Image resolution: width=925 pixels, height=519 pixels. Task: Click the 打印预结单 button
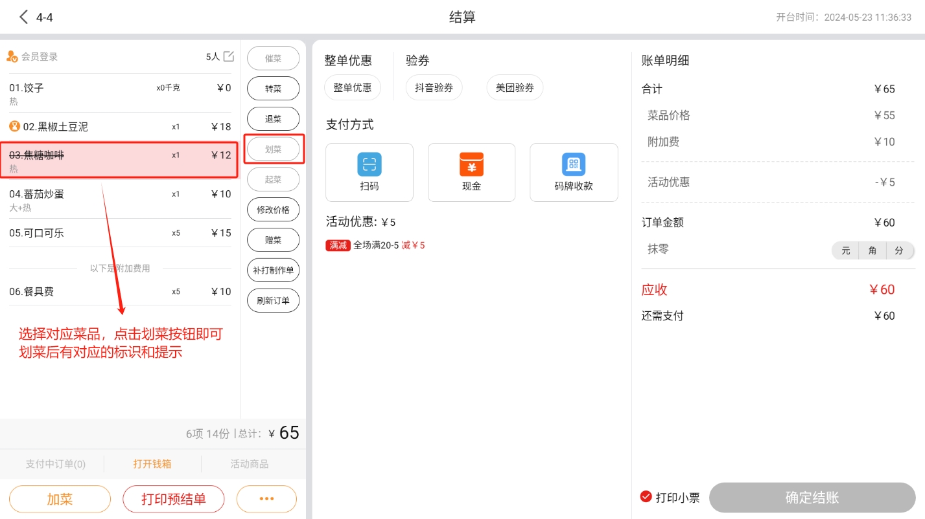point(174,499)
